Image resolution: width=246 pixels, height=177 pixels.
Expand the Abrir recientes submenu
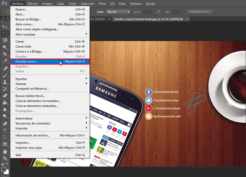click(x=50, y=35)
